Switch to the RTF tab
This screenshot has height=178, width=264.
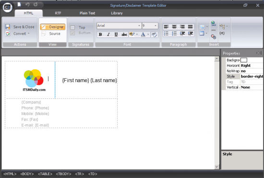(x=58, y=13)
